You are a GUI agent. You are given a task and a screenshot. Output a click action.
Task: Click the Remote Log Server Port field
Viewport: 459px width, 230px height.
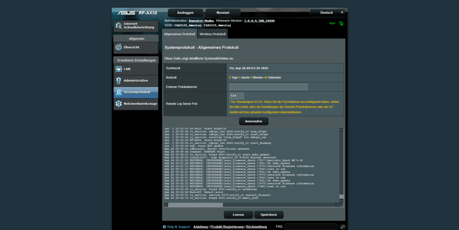pyautogui.click(x=237, y=96)
